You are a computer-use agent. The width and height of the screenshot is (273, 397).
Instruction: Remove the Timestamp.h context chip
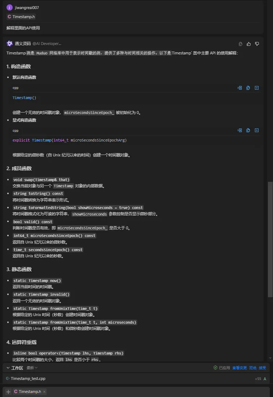click(x=44, y=392)
